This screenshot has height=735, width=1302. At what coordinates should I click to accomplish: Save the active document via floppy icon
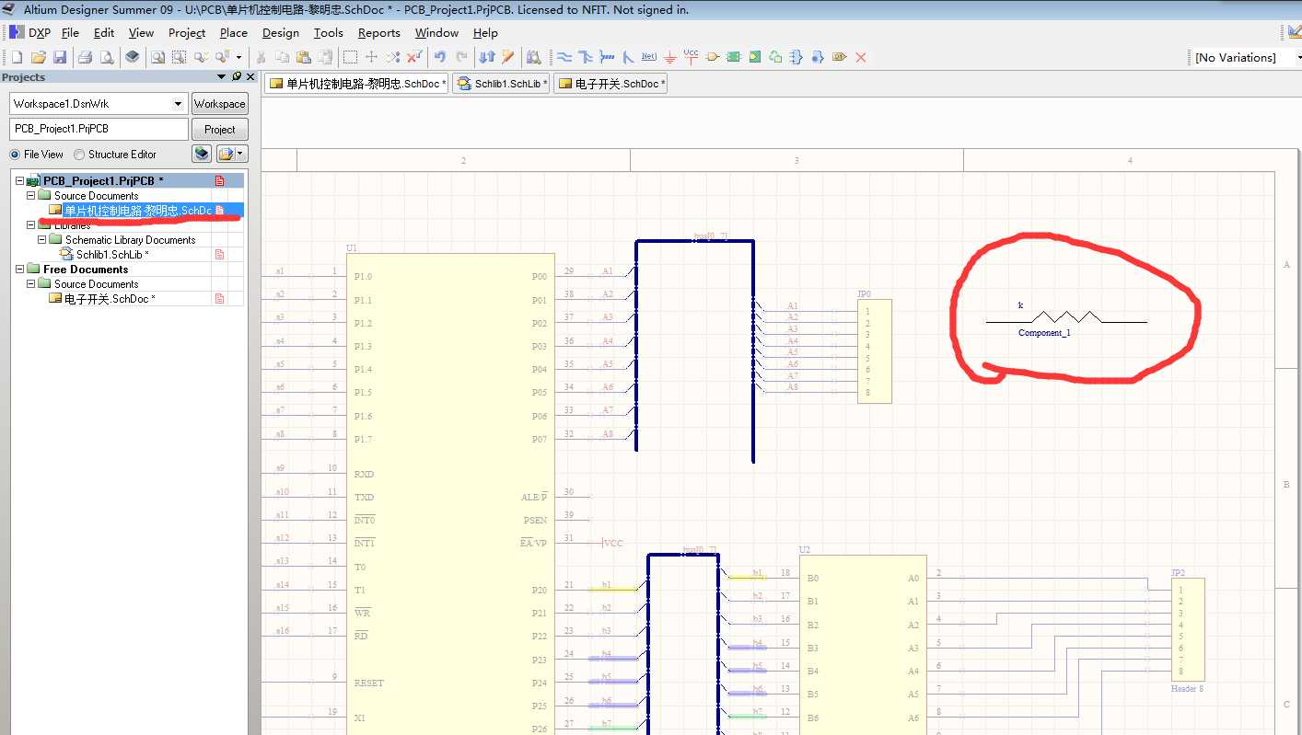click(x=60, y=57)
